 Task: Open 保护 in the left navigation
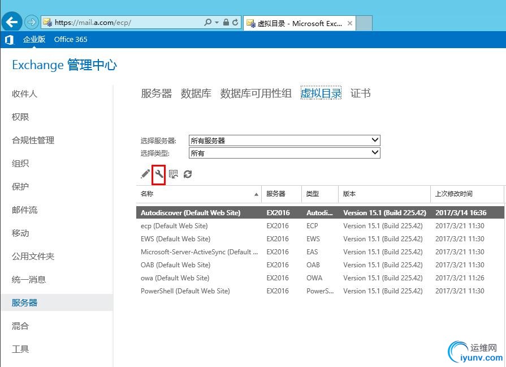[20, 186]
